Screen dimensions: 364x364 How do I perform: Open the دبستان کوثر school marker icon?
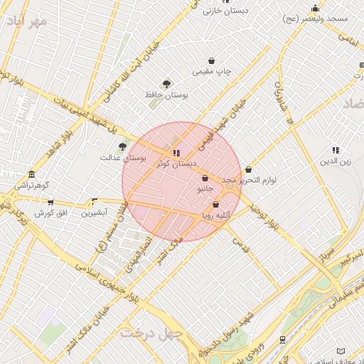pyautogui.click(x=176, y=153)
